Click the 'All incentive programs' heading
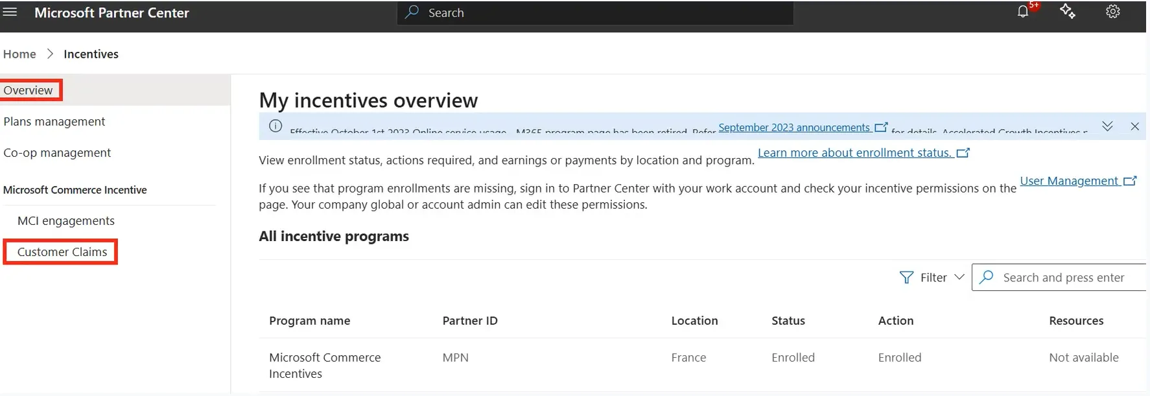1150x396 pixels. pyautogui.click(x=334, y=236)
